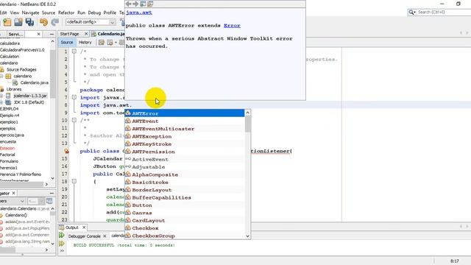Open the View menu
Screen dimensions: 471x265
click(15, 13)
